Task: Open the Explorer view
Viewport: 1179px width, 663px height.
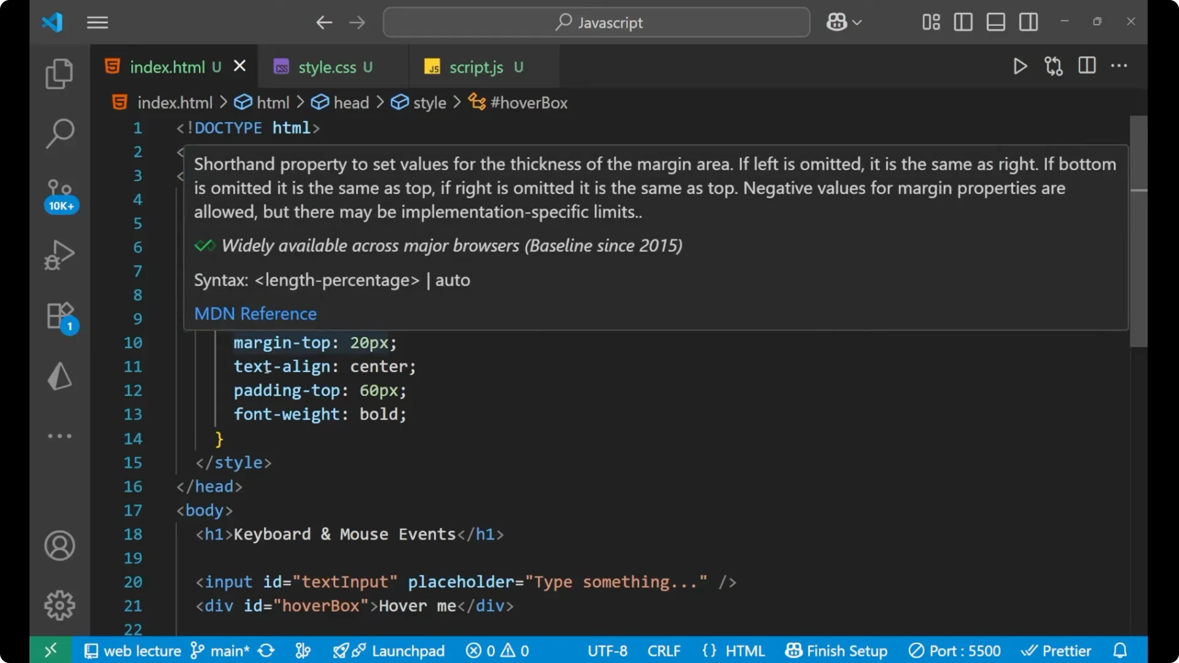Action: [59, 73]
